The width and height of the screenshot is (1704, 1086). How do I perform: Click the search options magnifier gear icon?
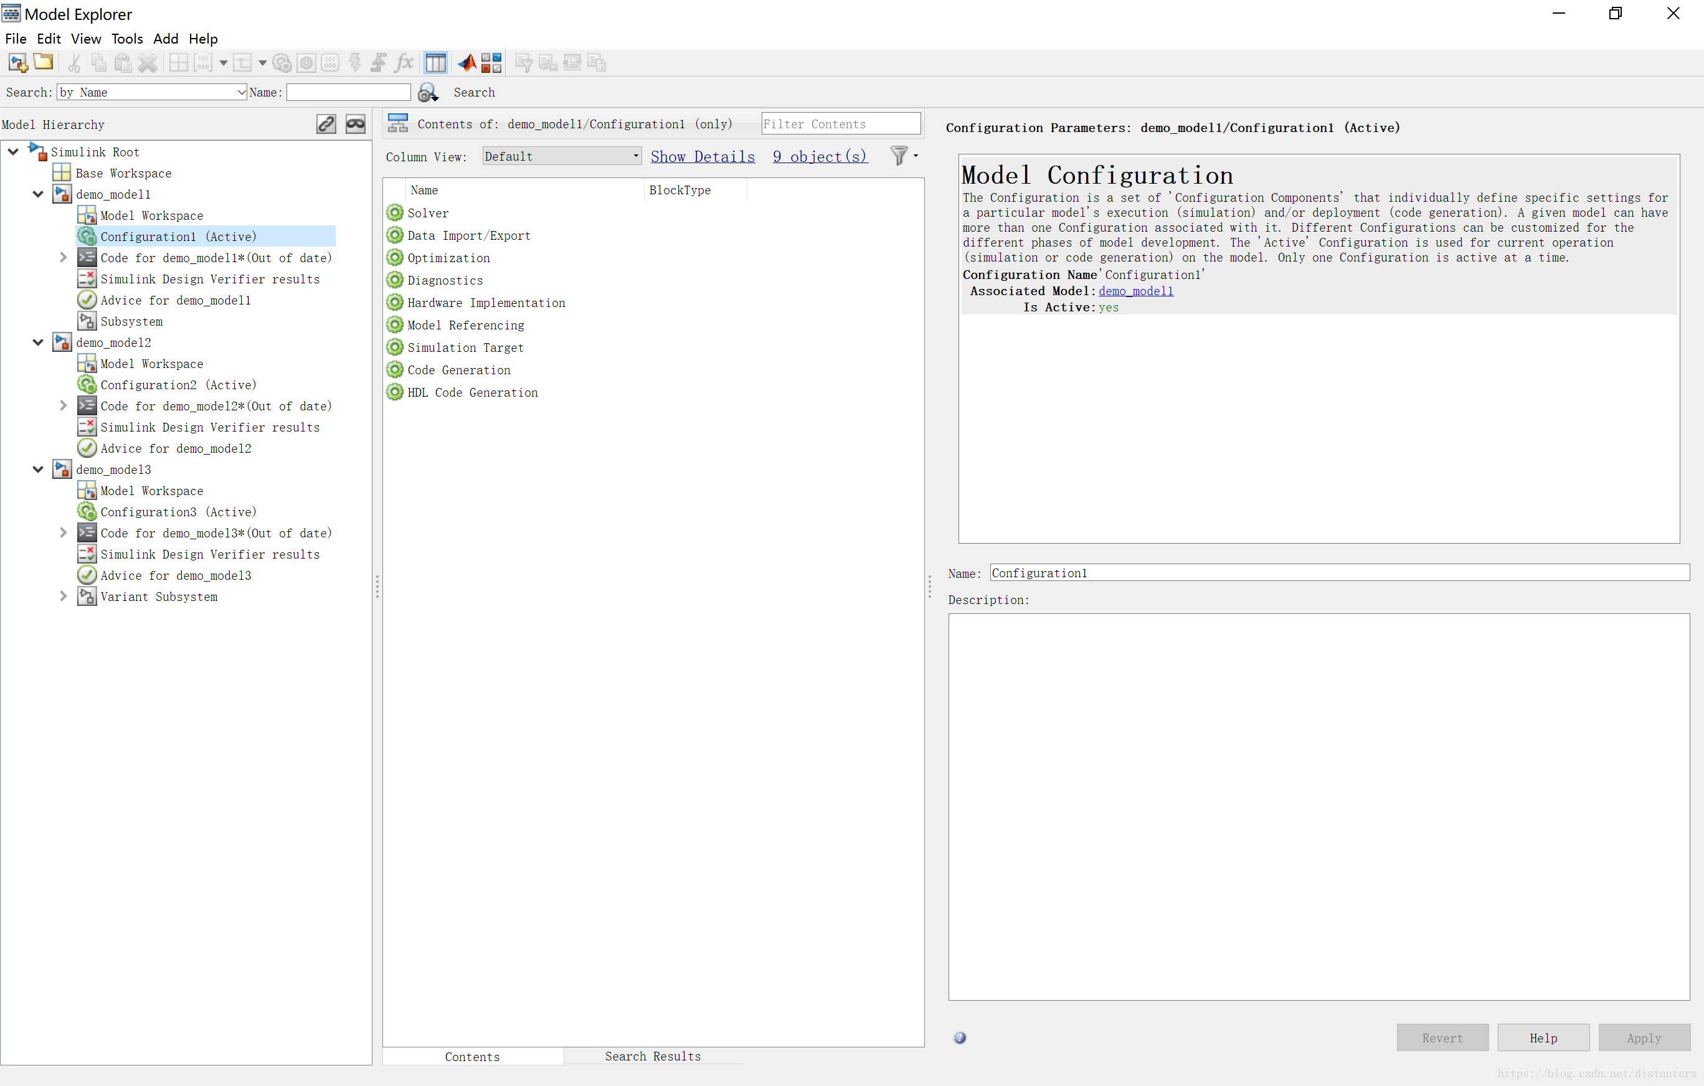[427, 93]
